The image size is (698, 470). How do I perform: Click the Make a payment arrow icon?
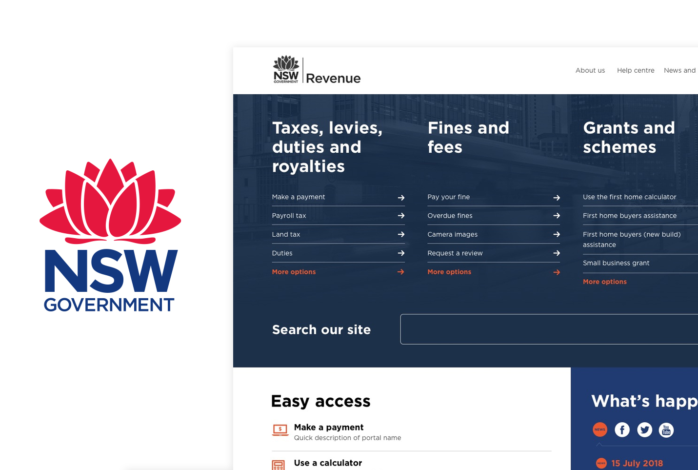pos(401,198)
